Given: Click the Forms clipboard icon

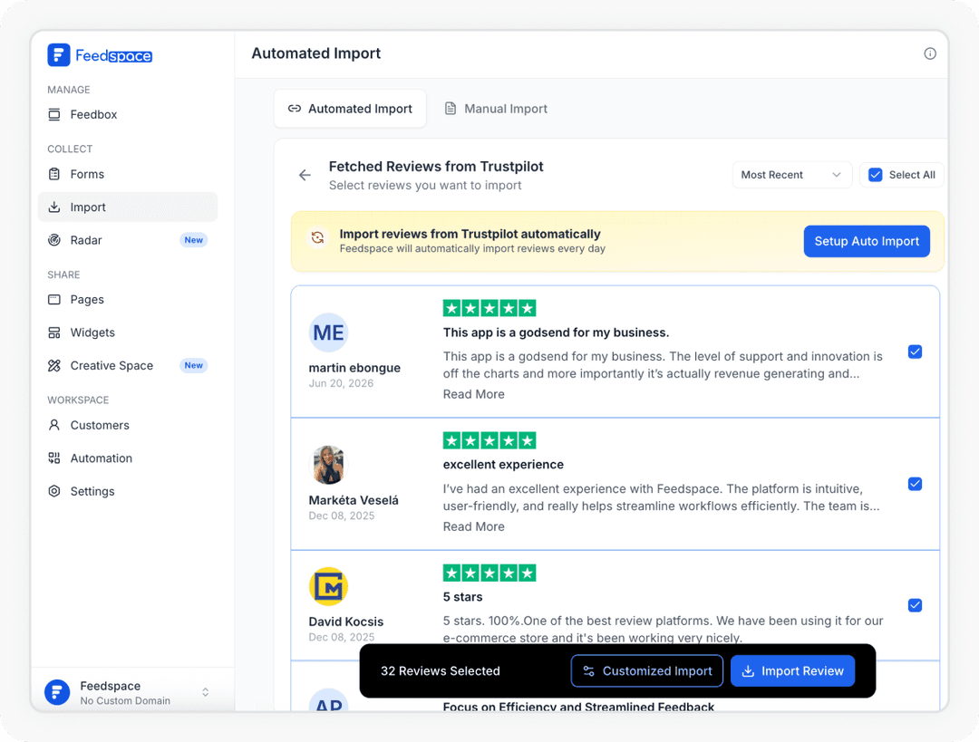Looking at the screenshot, I should 54,174.
